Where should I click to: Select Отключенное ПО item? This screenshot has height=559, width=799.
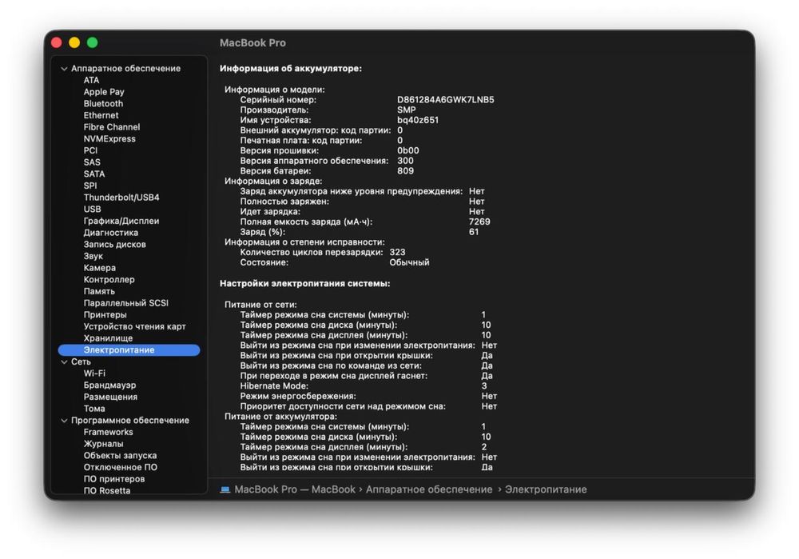click(x=121, y=467)
